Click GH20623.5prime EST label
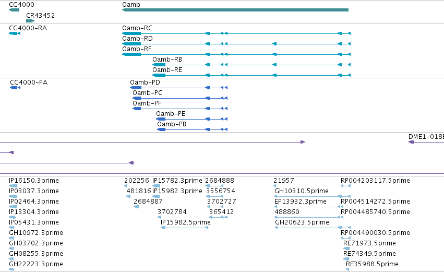 302,222
